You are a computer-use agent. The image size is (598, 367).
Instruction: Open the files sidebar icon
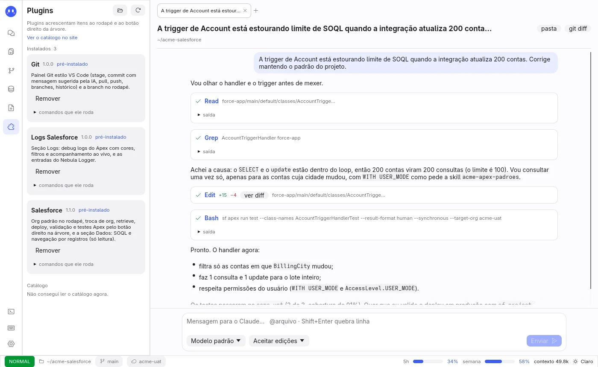[x=11, y=52]
